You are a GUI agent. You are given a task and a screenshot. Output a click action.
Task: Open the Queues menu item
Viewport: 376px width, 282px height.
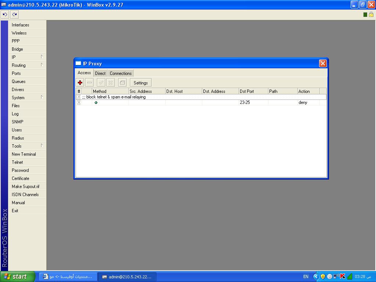[x=27, y=82]
